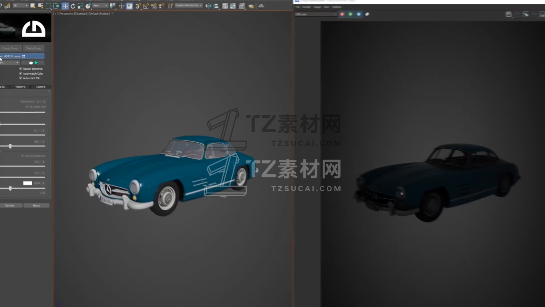The image size is (545, 307).
Task: Toggle the Angle Snap icon
Action: (x=146, y=6)
